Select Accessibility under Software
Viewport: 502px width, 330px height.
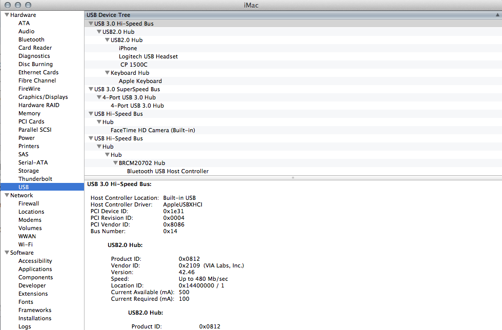click(35, 261)
